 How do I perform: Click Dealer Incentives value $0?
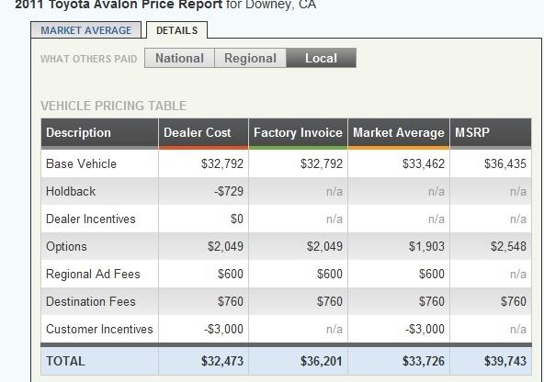pos(237,219)
